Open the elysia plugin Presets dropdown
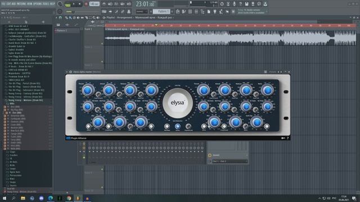This screenshot has width=360, height=202. point(272,72)
